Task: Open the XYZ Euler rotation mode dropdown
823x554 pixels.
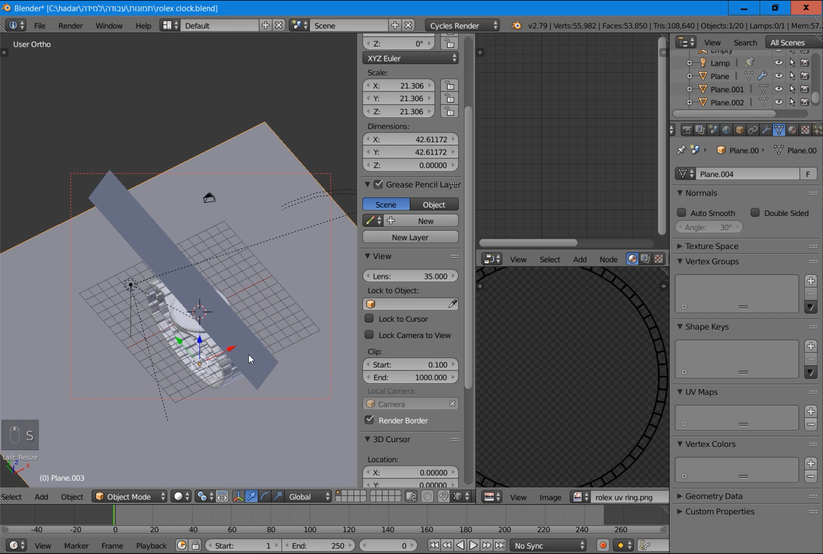Action: click(411, 58)
